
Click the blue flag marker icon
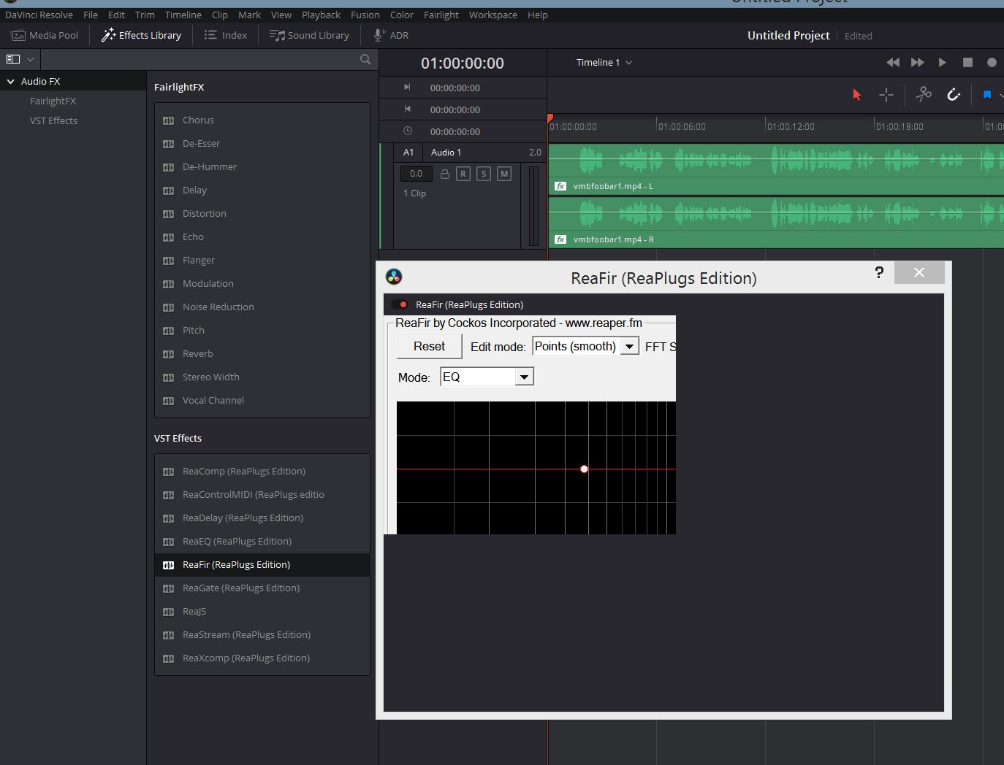(x=987, y=95)
